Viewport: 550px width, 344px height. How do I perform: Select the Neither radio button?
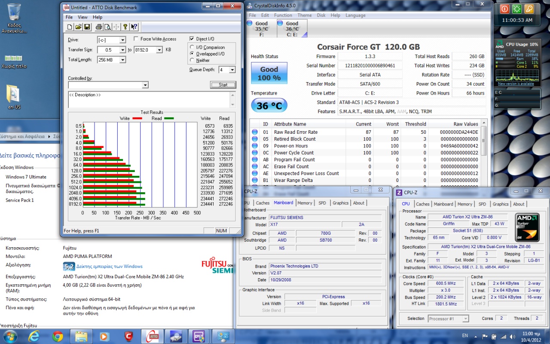click(x=192, y=60)
